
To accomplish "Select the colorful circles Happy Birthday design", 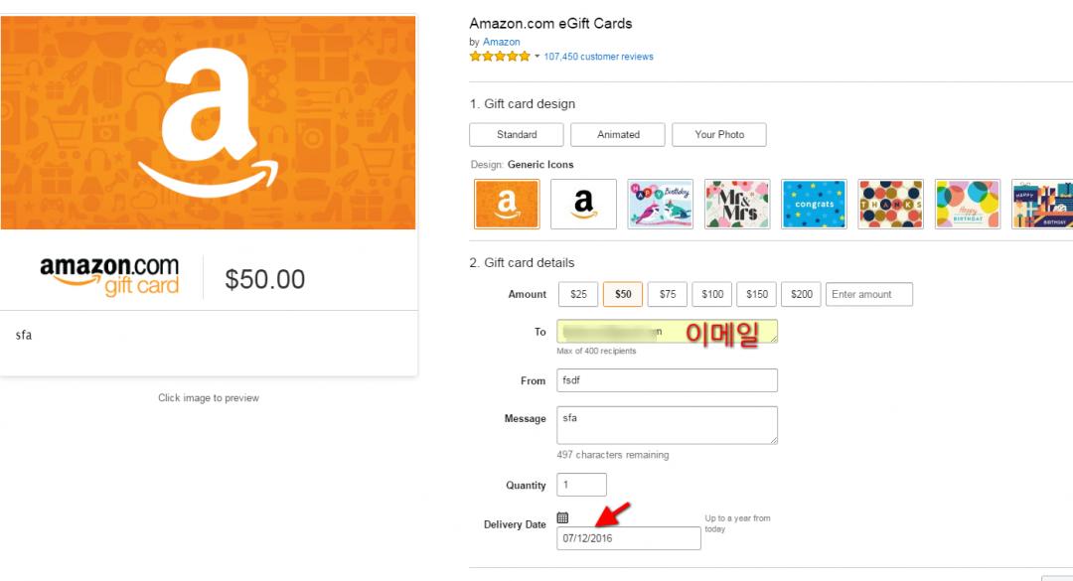I will [x=967, y=204].
